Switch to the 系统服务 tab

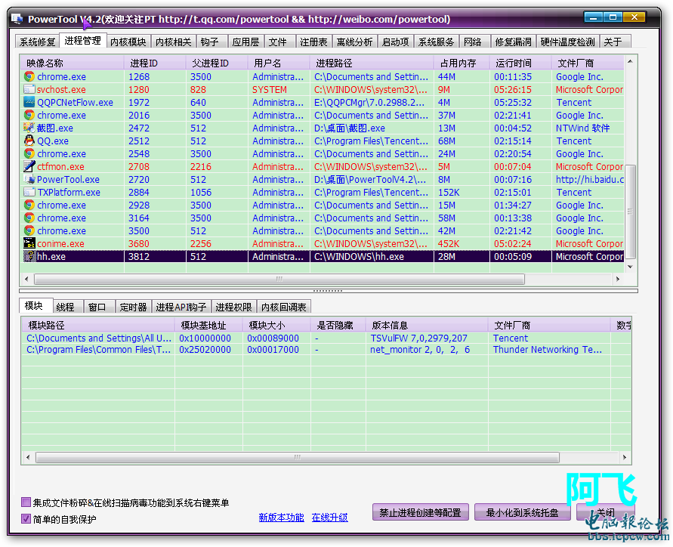[436, 42]
